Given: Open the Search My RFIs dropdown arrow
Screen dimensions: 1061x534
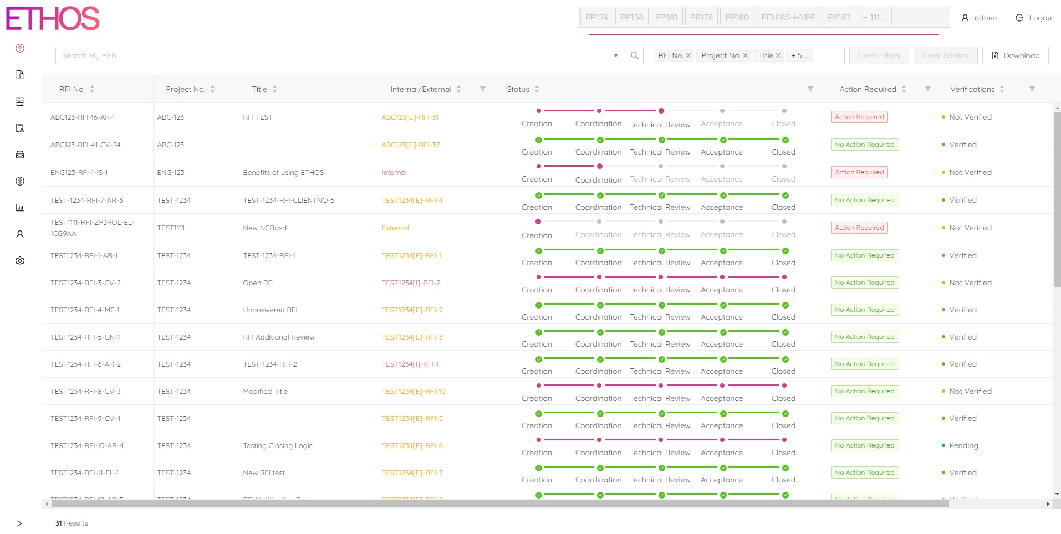Looking at the screenshot, I should pyautogui.click(x=615, y=55).
